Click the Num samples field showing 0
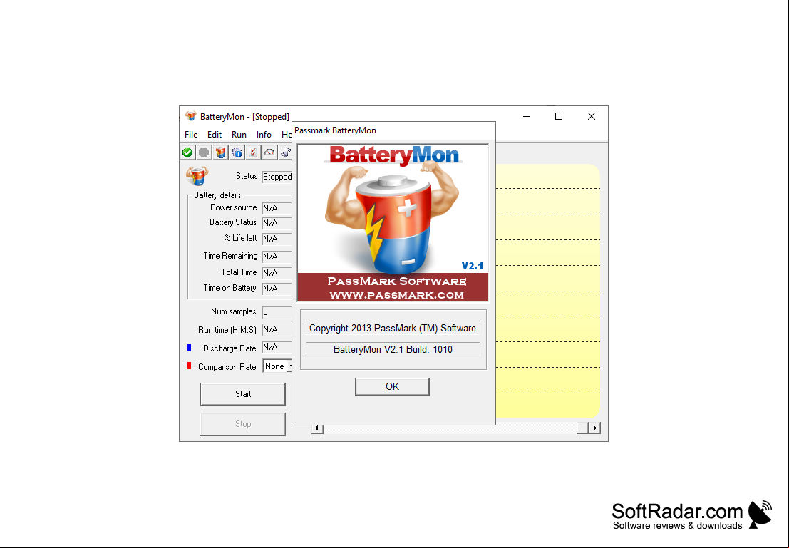This screenshot has height=548, width=789. coord(277,312)
